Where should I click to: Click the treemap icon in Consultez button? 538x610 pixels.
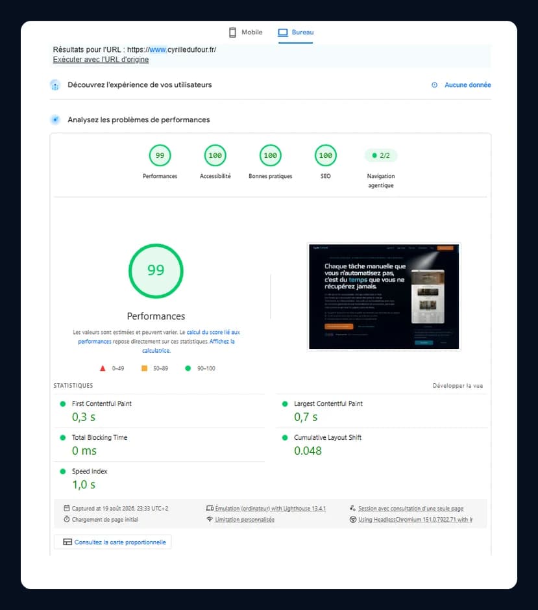pyautogui.click(x=67, y=542)
